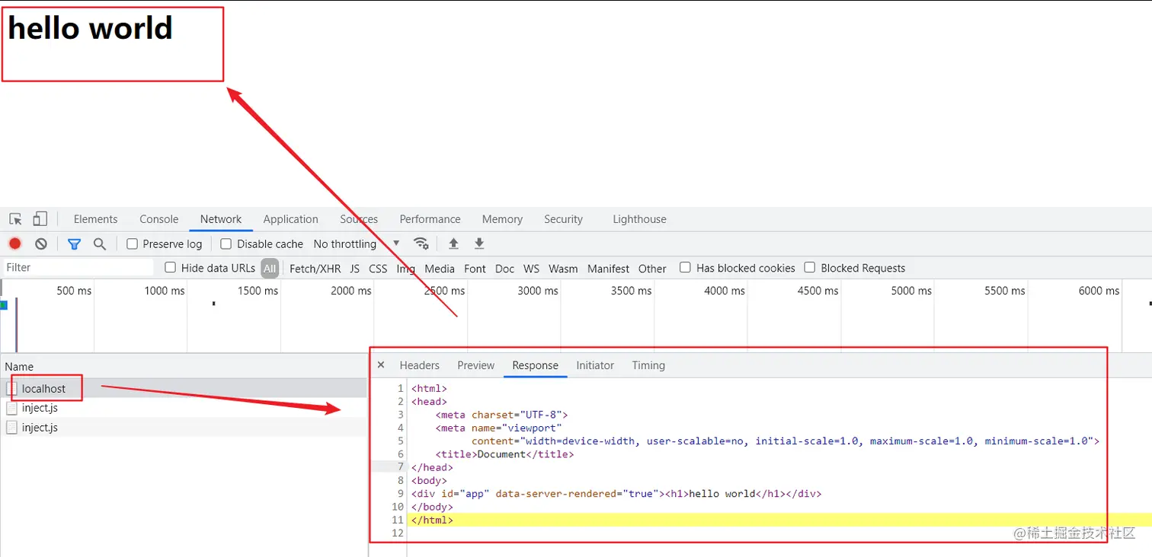
Task: Select the Response tab
Action: pos(536,365)
